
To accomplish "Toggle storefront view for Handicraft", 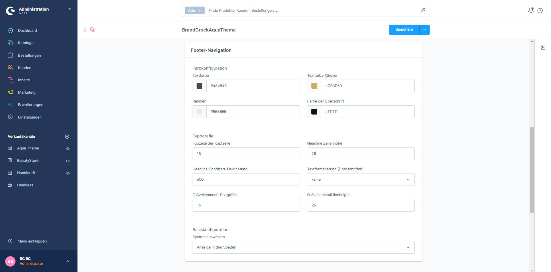I will pyautogui.click(x=68, y=173).
